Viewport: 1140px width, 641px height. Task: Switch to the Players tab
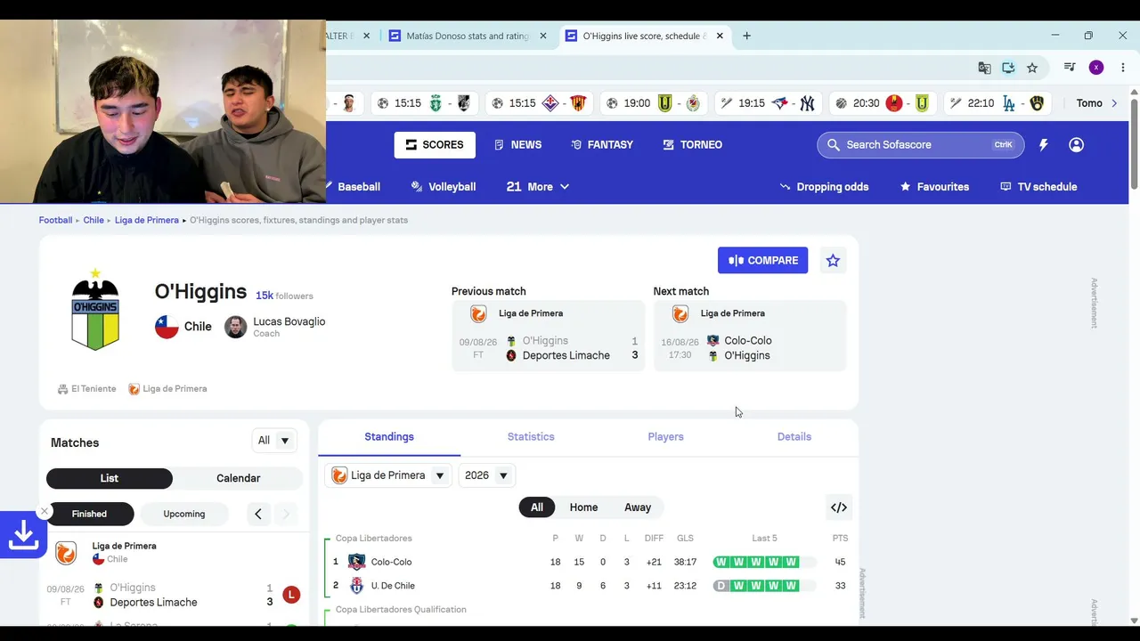tap(665, 437)
